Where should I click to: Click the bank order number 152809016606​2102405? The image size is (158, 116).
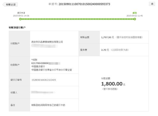(x=44, y=80)
